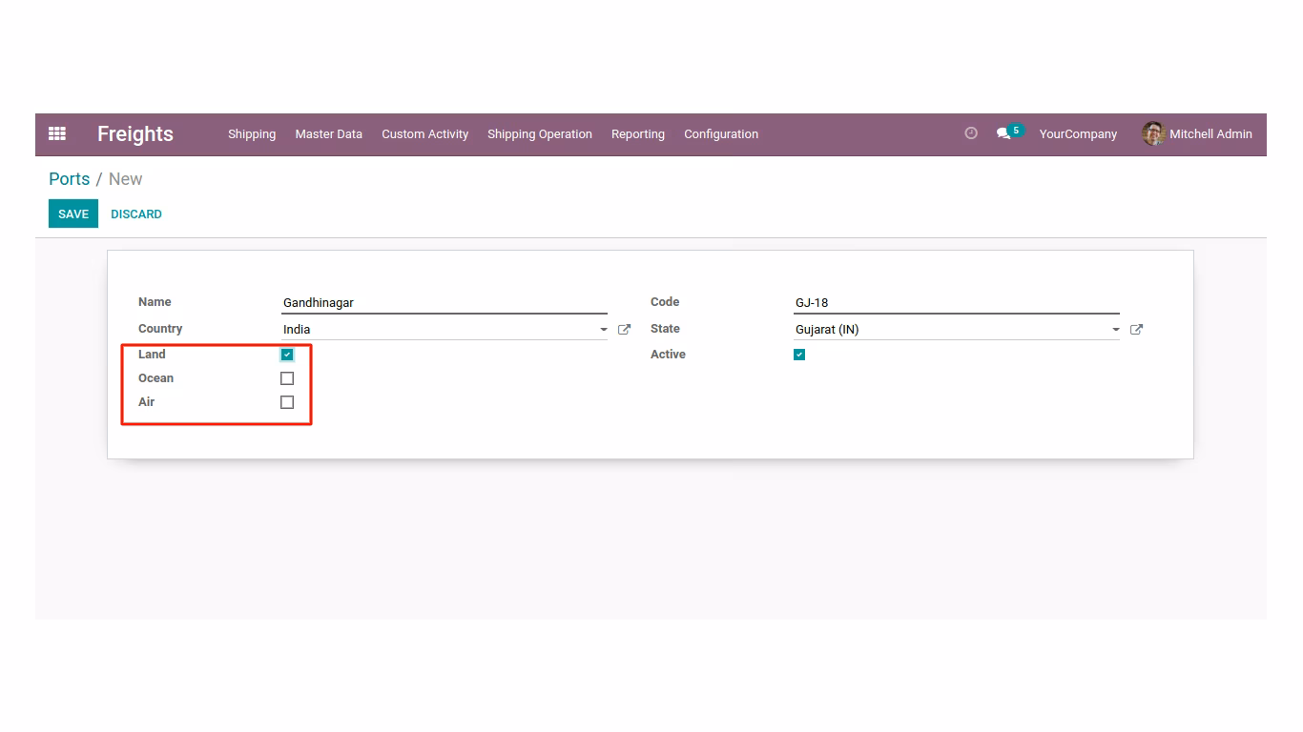Image resolution: width=1303 pixels, height=732 pixels.
Task: Click the Code field label
Action: click(x=665, y=302)
